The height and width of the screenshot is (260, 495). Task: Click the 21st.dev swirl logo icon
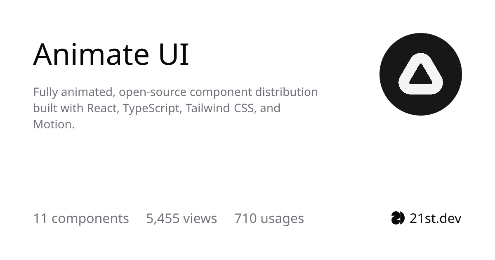tap(398, 218)
